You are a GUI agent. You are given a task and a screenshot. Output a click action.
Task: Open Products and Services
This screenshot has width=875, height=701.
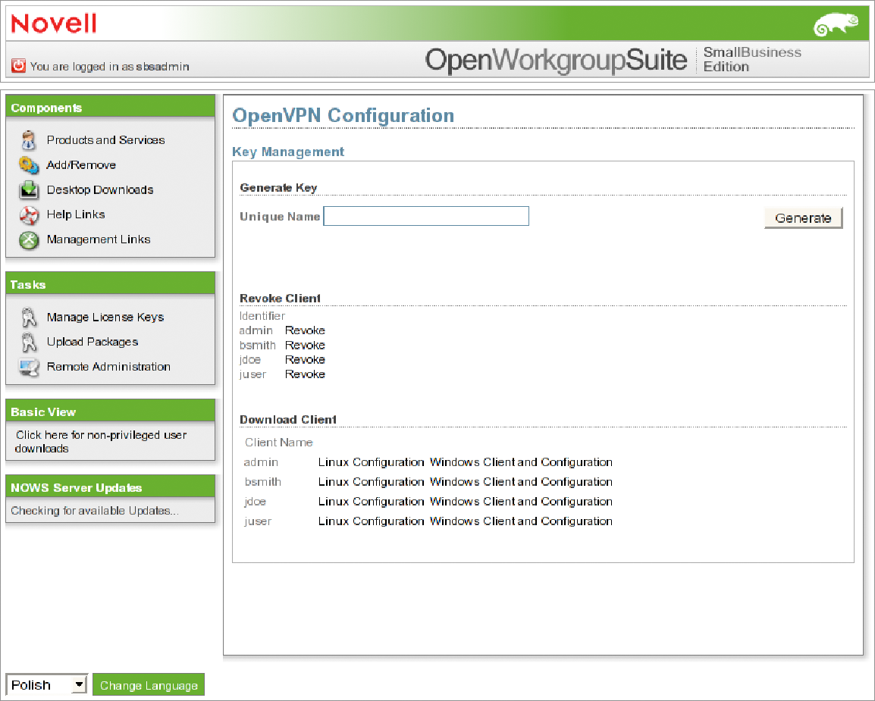coord(105,140)
